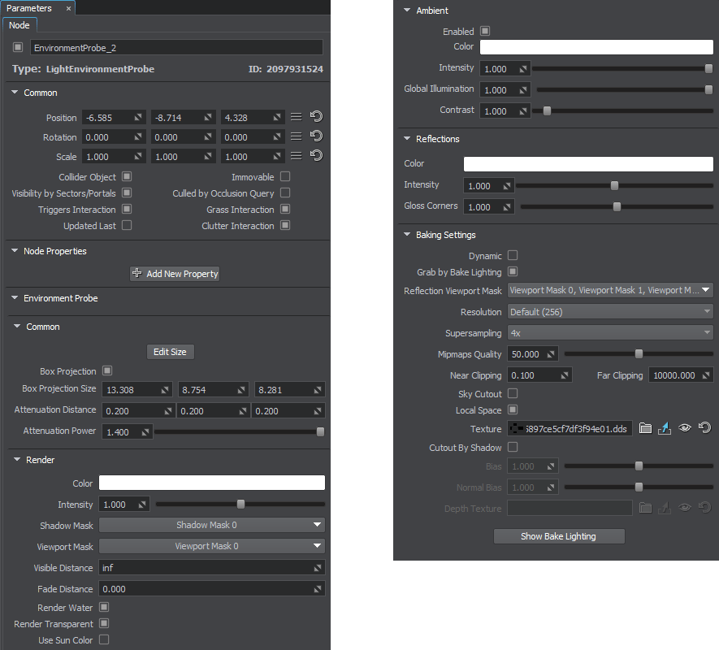Select the Node tab
The height and width of the screenshot is (650, 719).
tap(19, 25)
